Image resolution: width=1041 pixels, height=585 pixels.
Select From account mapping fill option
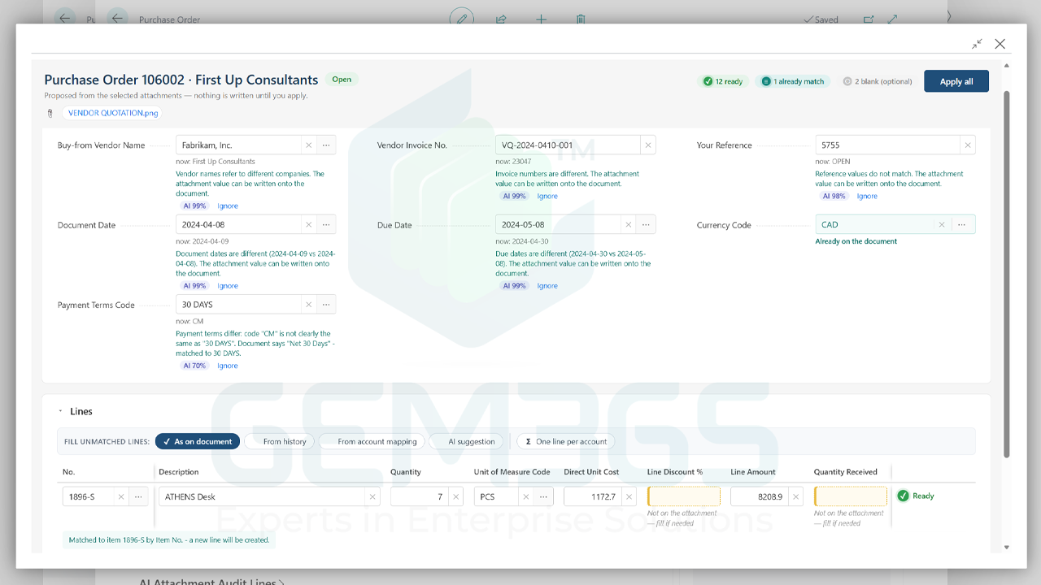pyautogui.click(x=371, y=441)
